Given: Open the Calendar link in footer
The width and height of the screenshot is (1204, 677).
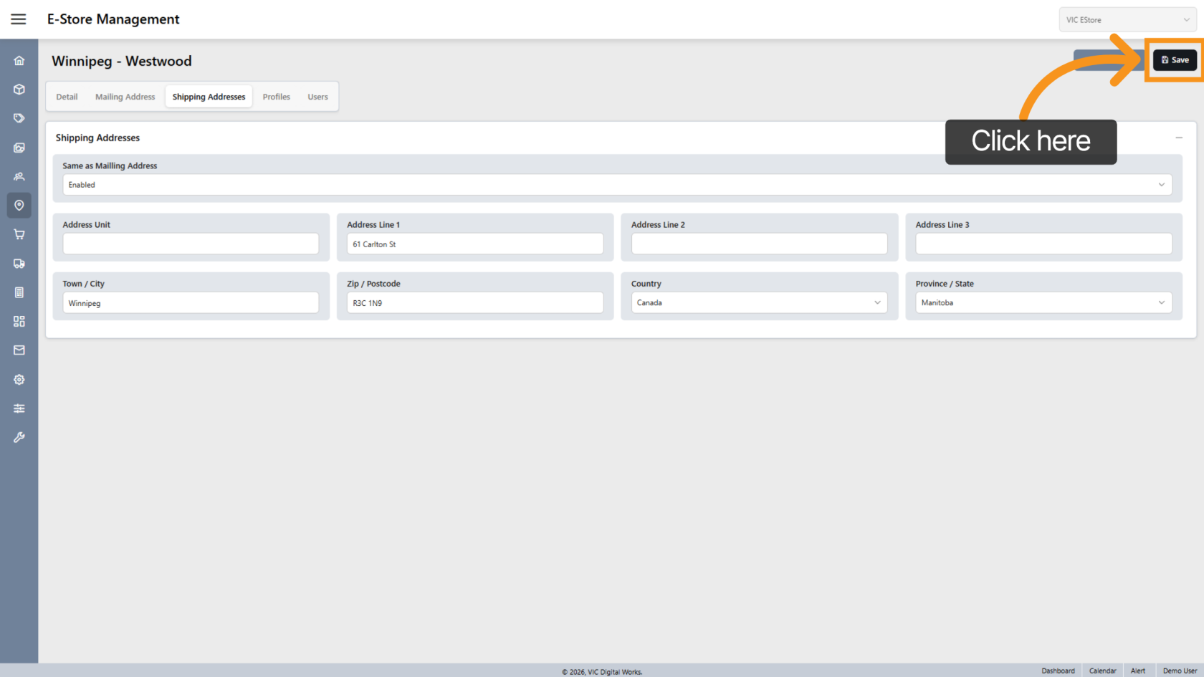Looking at the screenshot, I should coord(1102,671).
